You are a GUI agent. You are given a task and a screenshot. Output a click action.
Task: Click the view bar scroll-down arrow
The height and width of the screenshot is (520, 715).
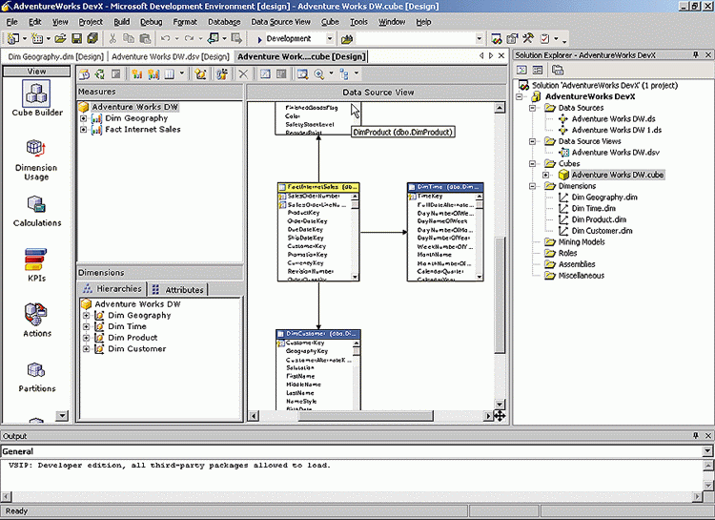tap(62, 415)
